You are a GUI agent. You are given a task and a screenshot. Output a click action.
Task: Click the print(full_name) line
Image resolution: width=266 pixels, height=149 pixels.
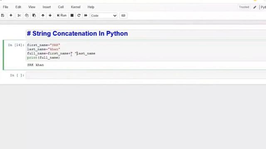click(43, 58)
